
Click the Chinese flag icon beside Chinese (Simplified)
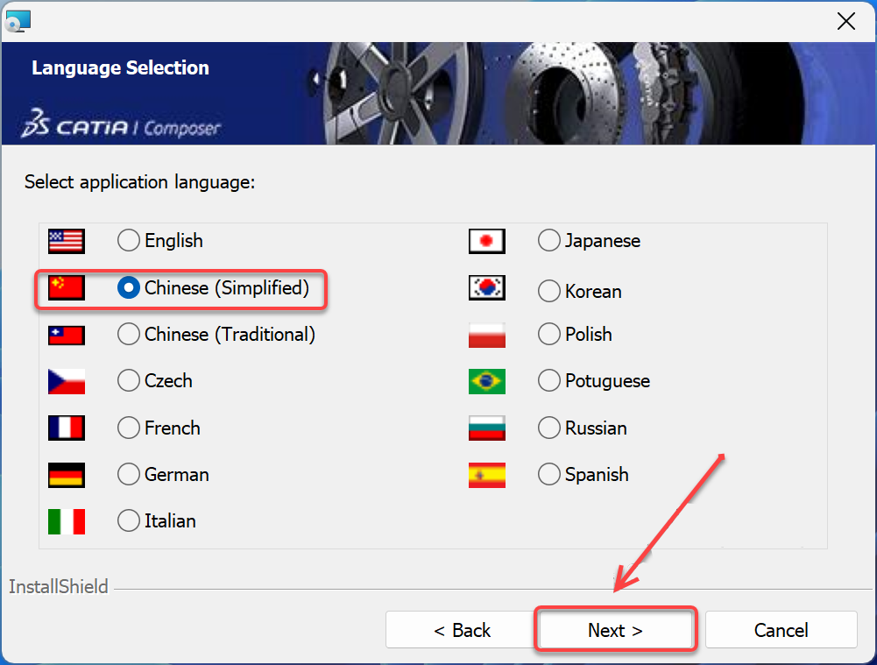click(x=65, y=287)
